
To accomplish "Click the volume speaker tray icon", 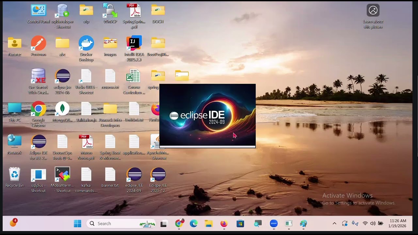I will 373,224.
